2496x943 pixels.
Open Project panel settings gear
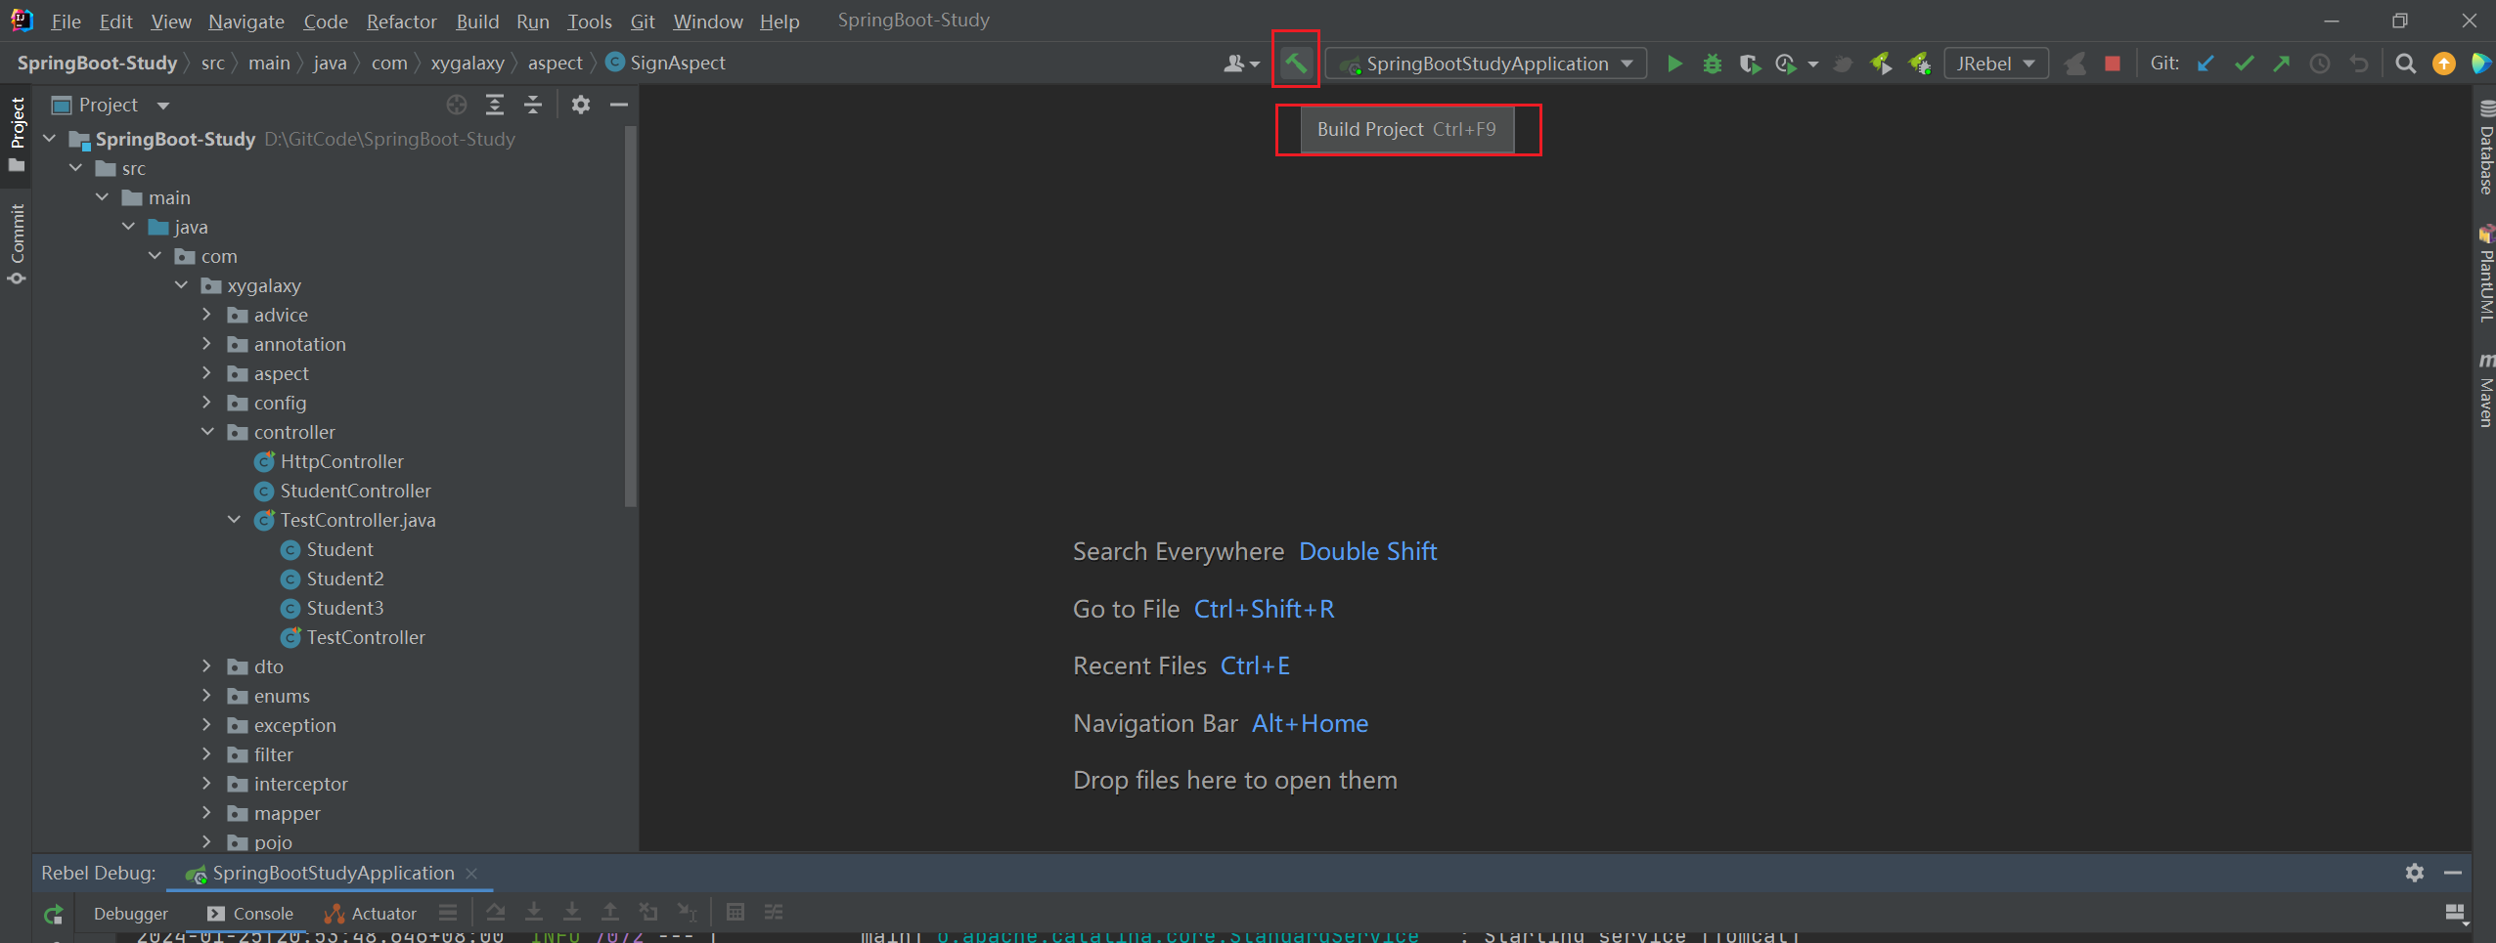tap(581, 105)
